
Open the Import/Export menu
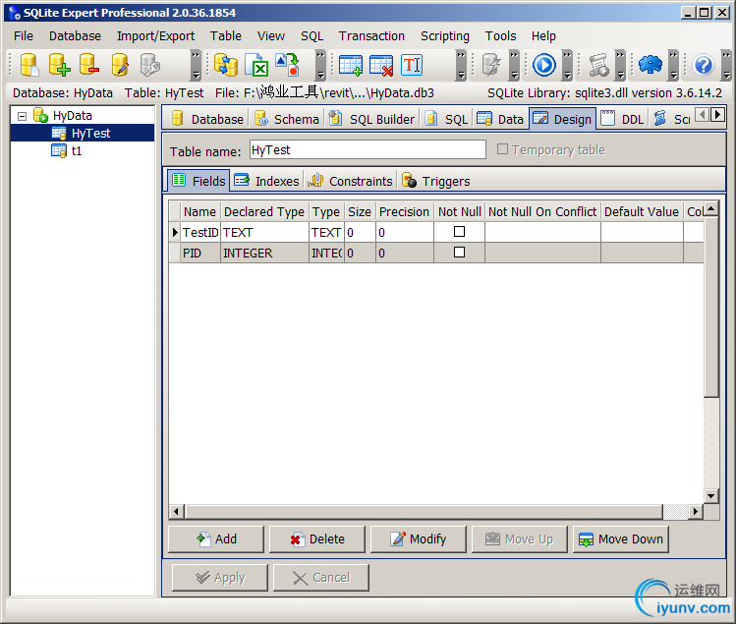155,36
